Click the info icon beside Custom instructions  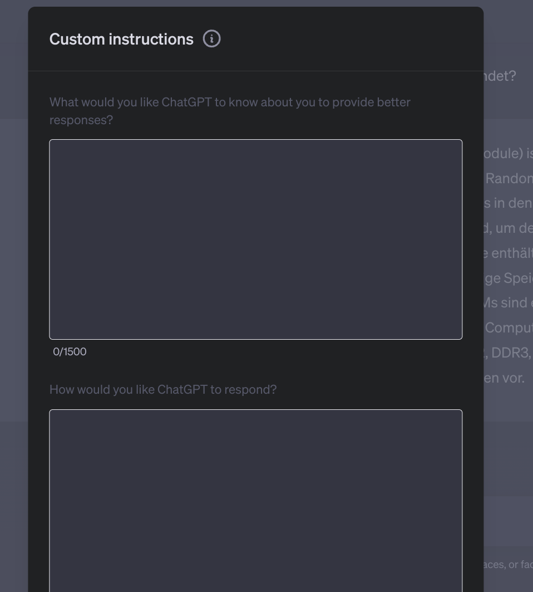pyautogui.click(x=212, y=39)
